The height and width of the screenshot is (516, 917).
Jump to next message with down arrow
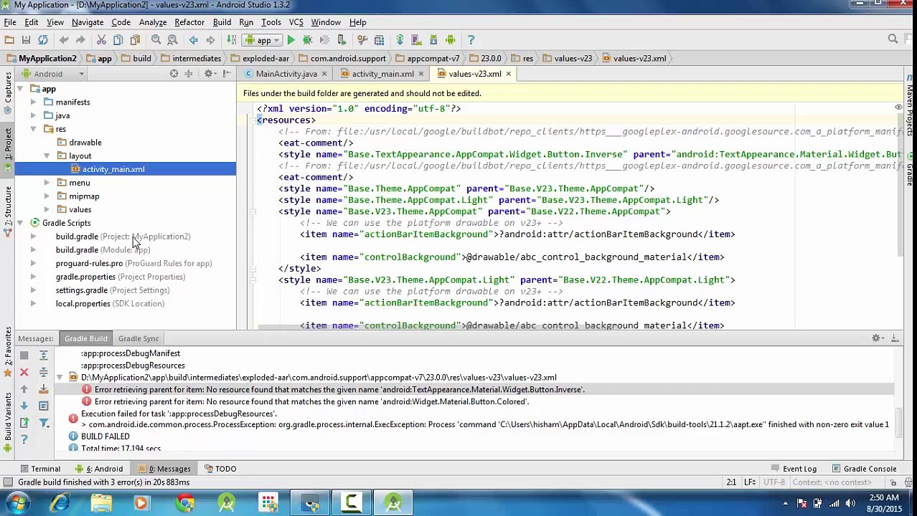[x=24, y=406]
